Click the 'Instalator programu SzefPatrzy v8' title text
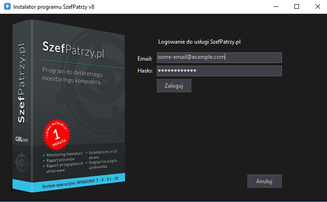327x202 pixels. click(54, 7)
